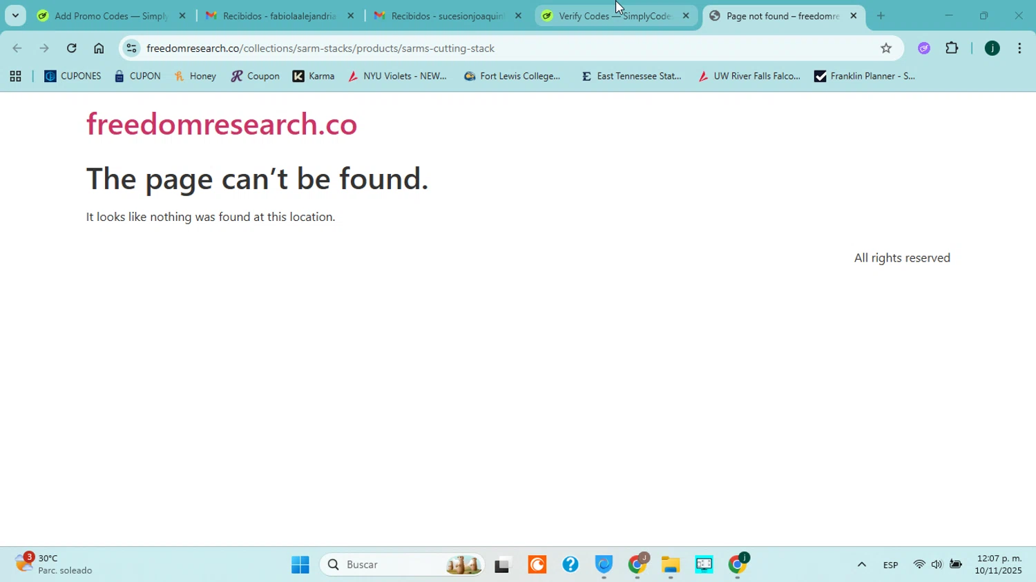Image resolution: width=1036 pixels, height=582 pixels.
Task: Open the Fort Lewis College bookmark
Action: click(x=512, y=77)
